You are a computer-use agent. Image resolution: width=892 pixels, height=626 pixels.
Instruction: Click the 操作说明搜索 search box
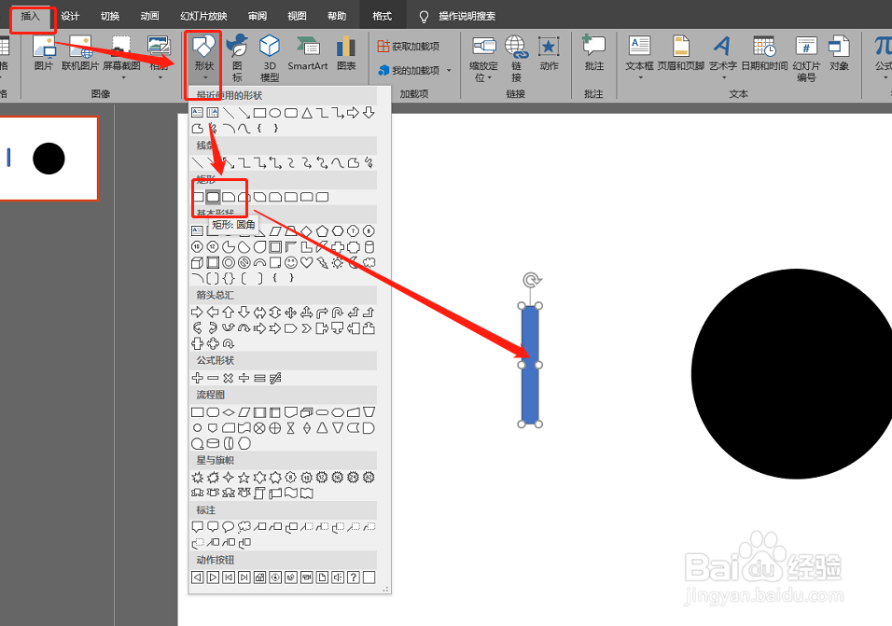click(467, 17)
